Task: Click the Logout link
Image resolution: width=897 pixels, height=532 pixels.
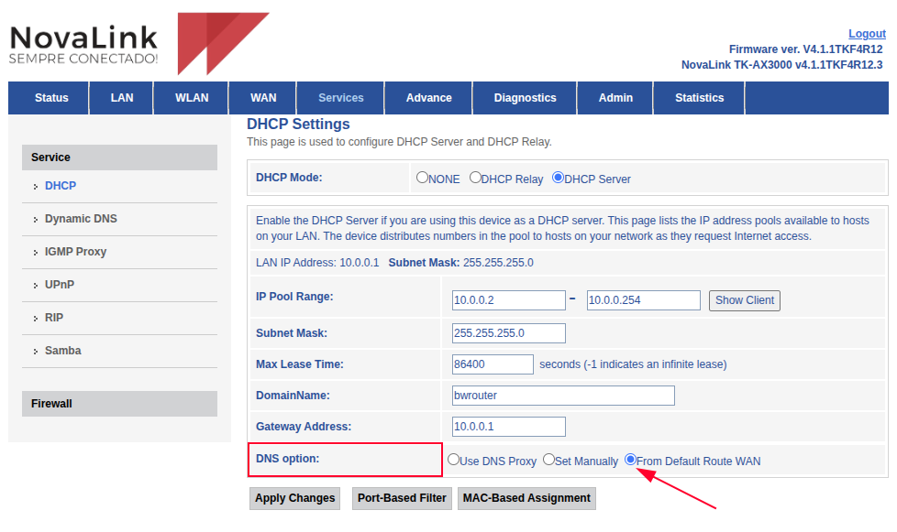Action: [x=867, y=34]
